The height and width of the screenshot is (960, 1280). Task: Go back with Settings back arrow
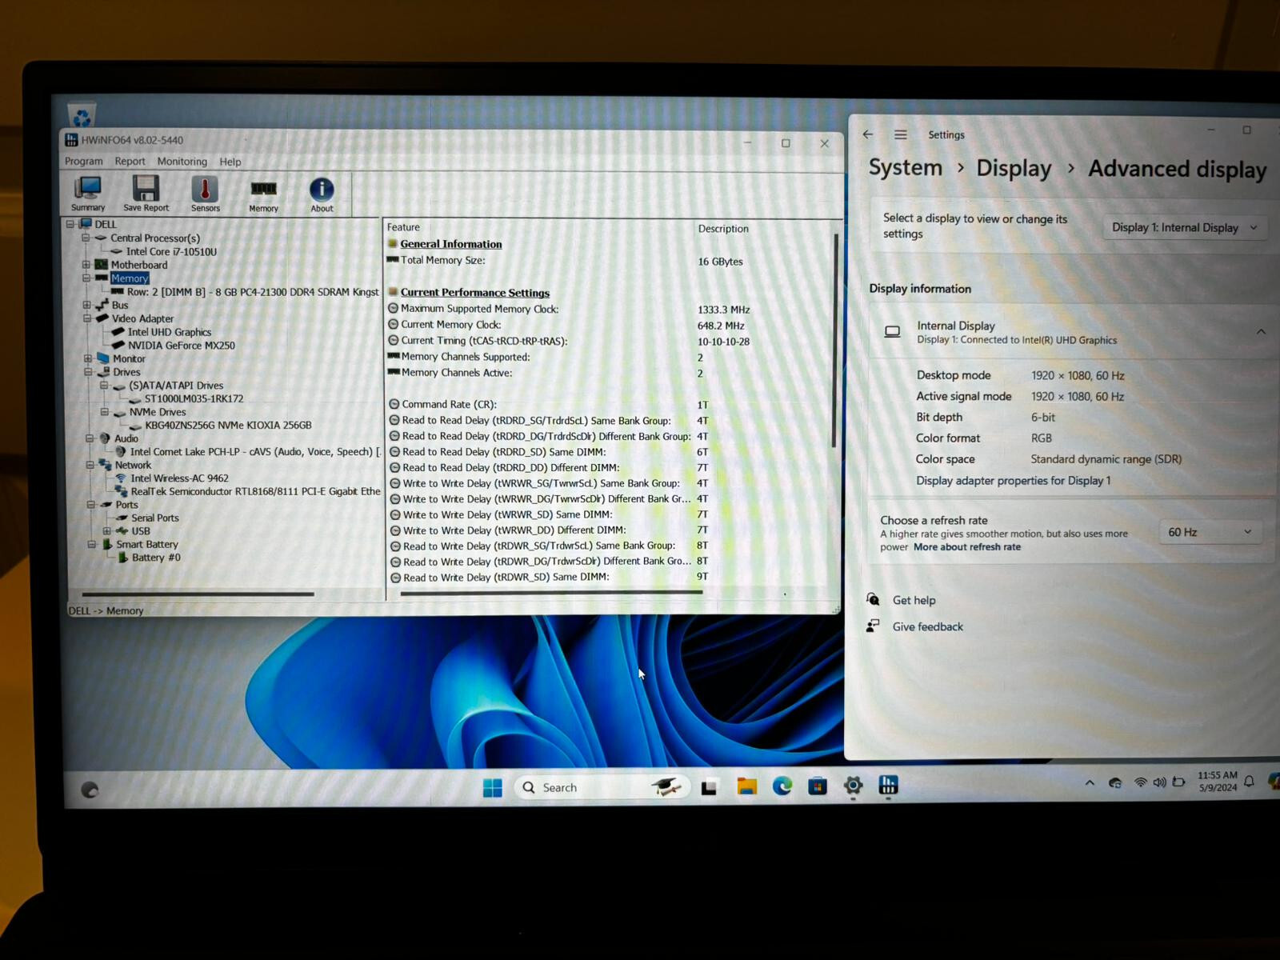click(x=868, y=134)
